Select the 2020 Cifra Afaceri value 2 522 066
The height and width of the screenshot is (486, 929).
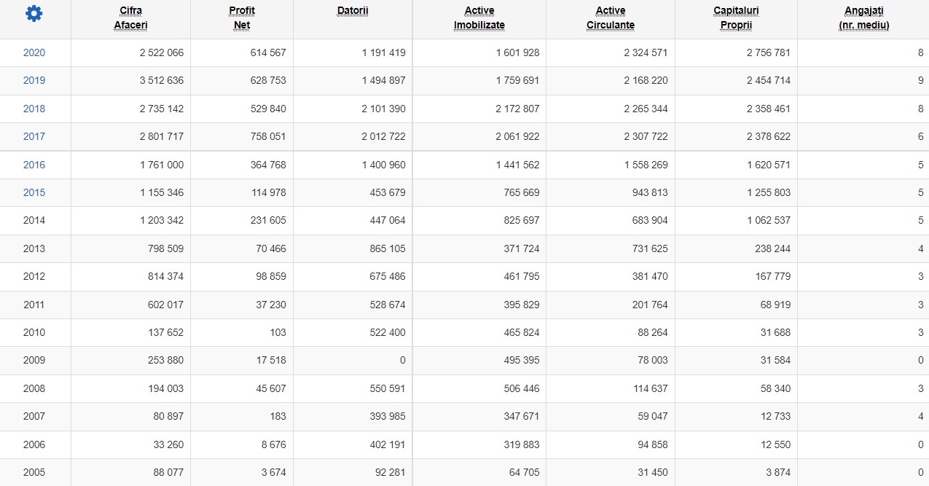coord(162,52)
